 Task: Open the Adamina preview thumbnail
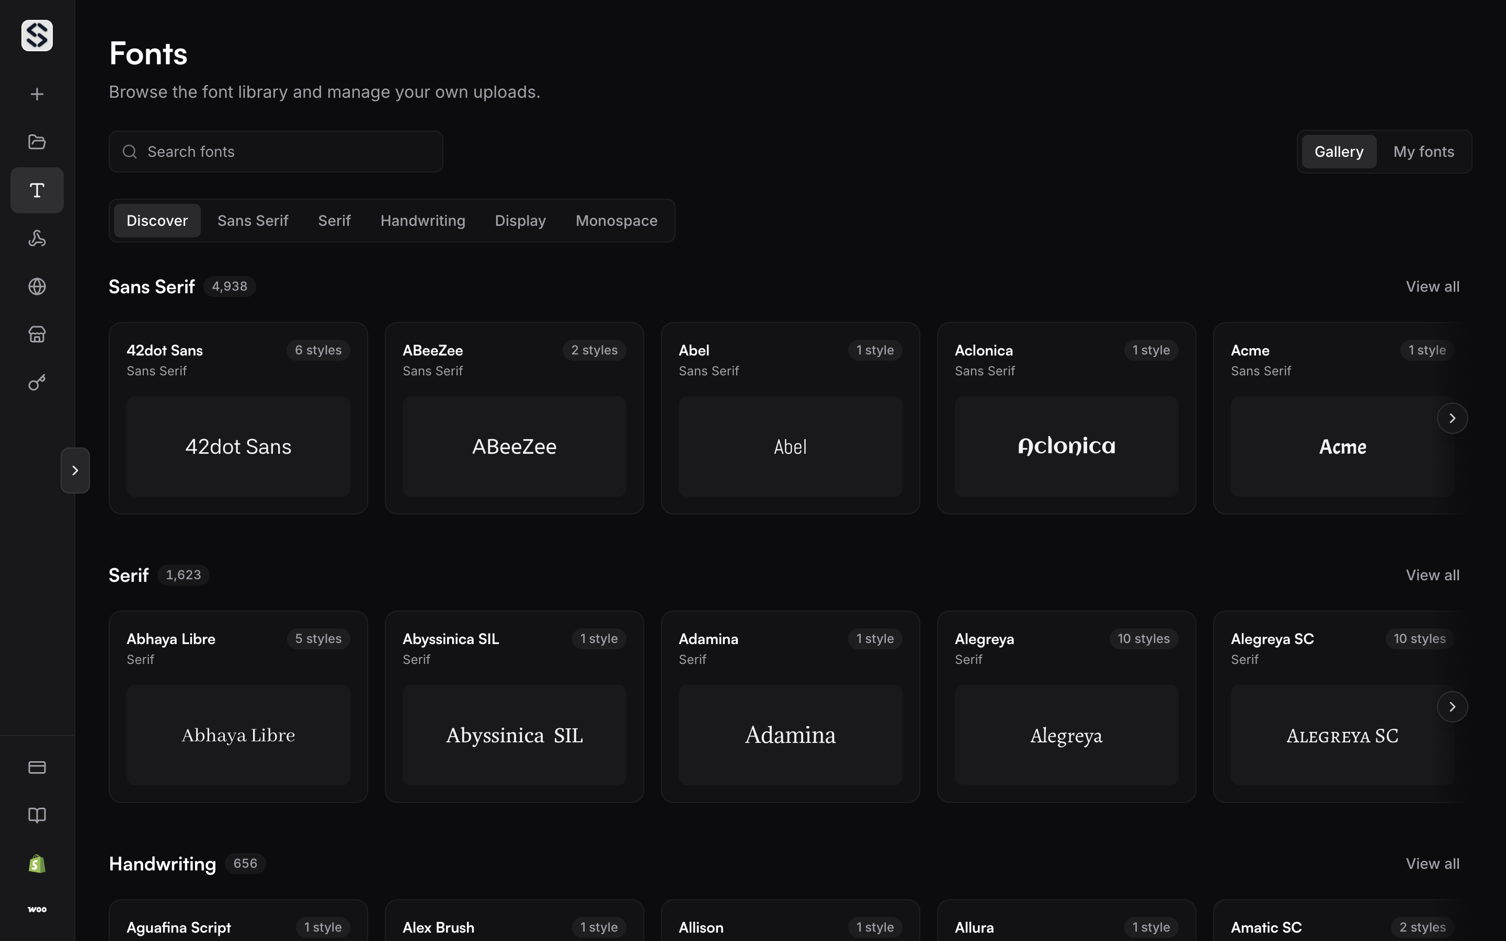[x=790, y=735]
